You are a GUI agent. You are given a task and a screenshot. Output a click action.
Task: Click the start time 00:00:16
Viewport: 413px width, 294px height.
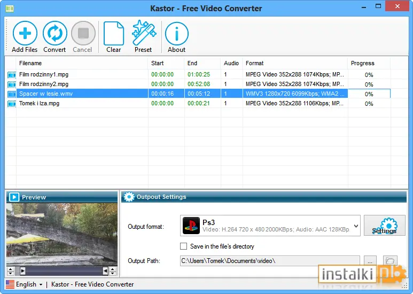162,94
